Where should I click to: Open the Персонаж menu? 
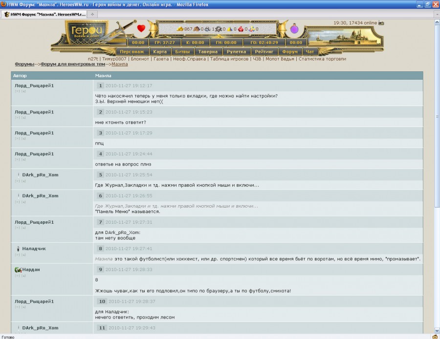click(132, 52)
